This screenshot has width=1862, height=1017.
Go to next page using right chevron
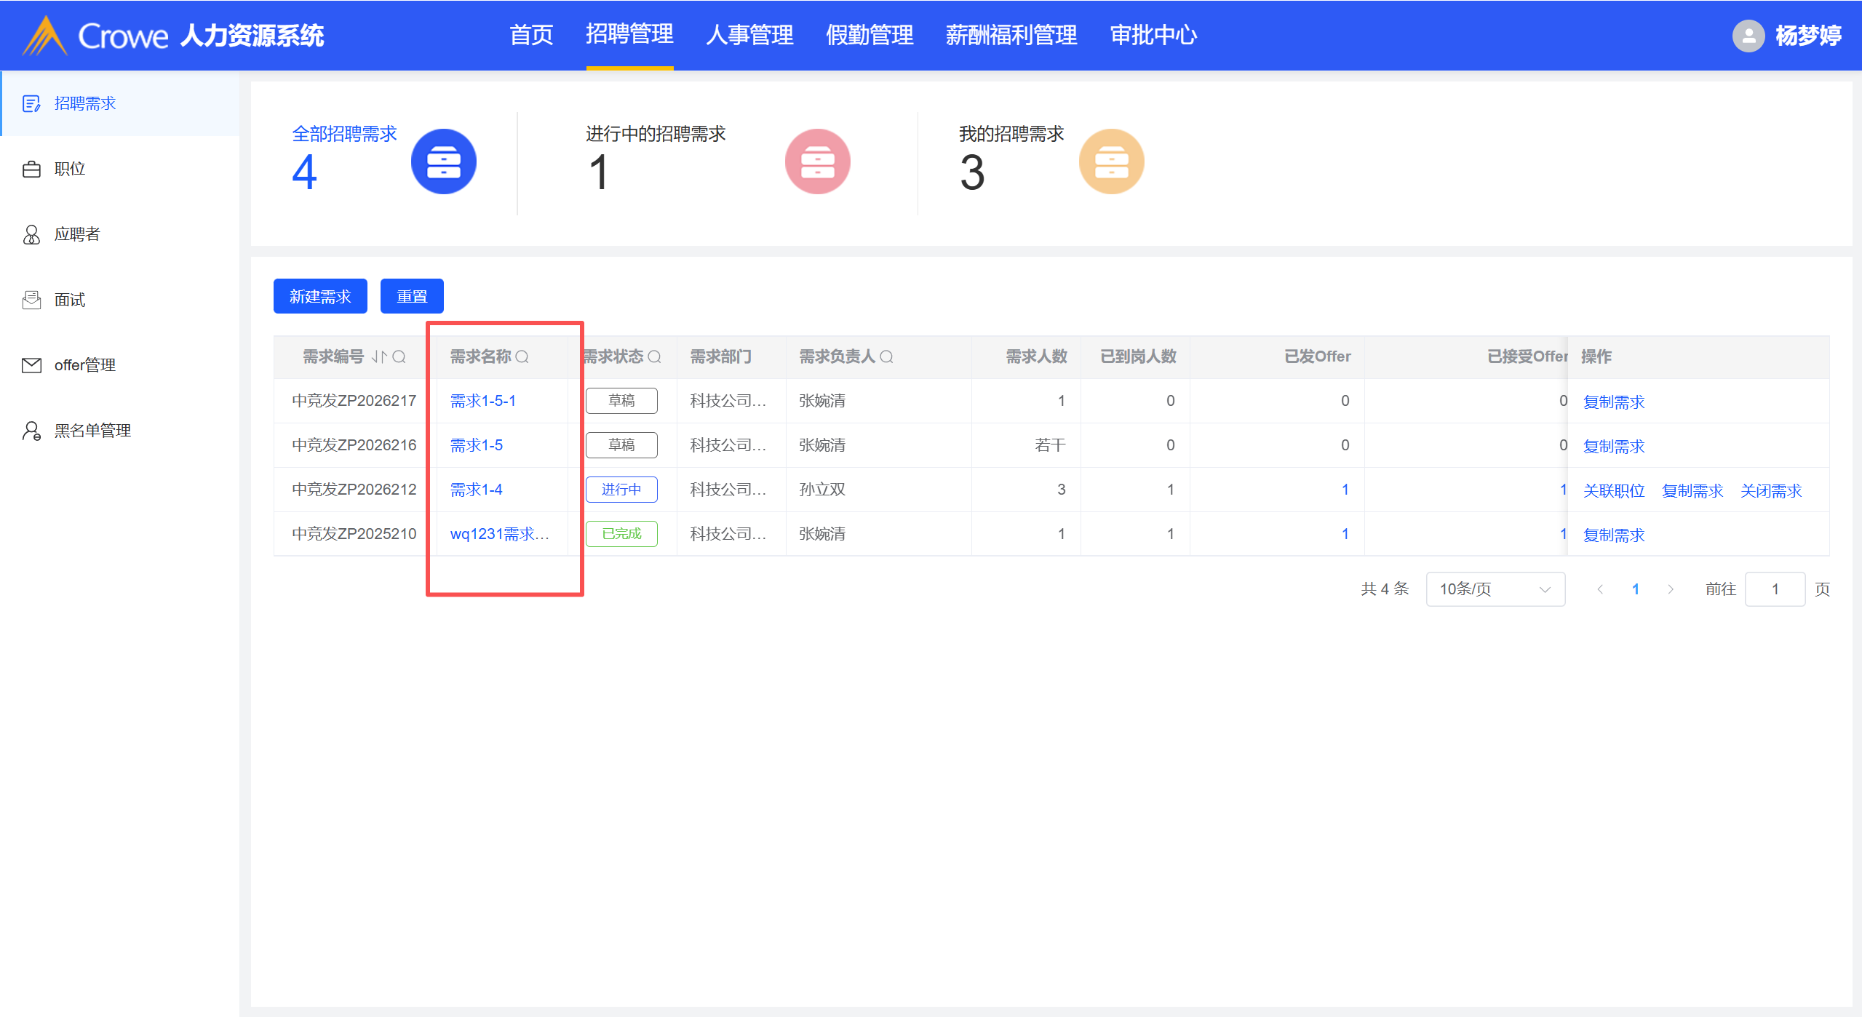pyautogui.click(x=1671, y=589)
